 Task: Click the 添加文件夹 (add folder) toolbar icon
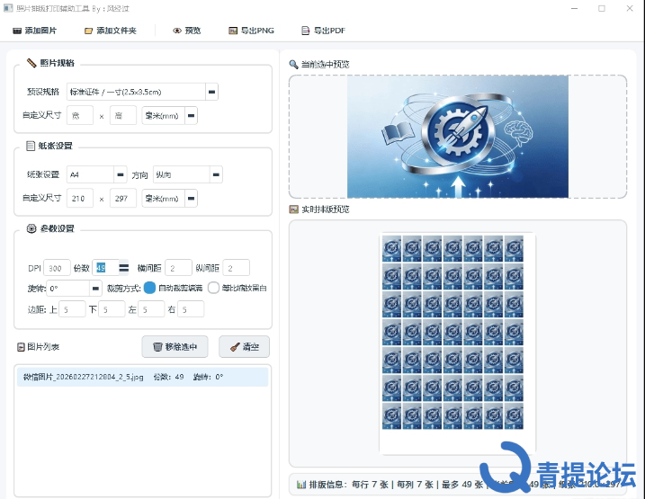click(88, 31)
